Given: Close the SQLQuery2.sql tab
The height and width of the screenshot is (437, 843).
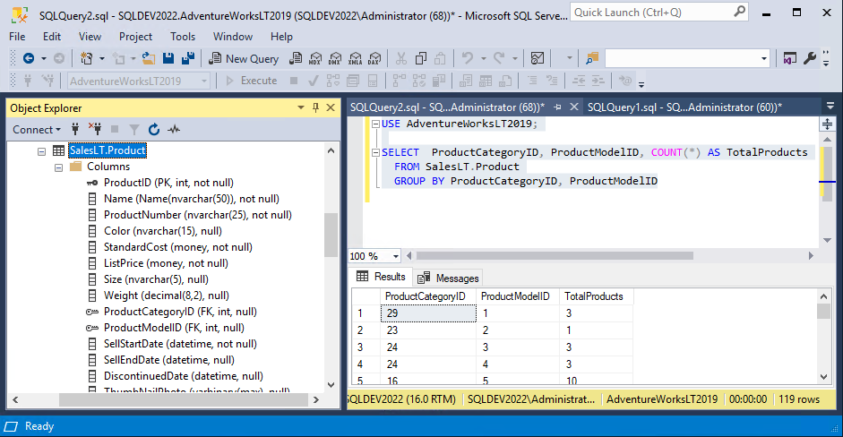Looking at the screenshot, I should (574, 107).
